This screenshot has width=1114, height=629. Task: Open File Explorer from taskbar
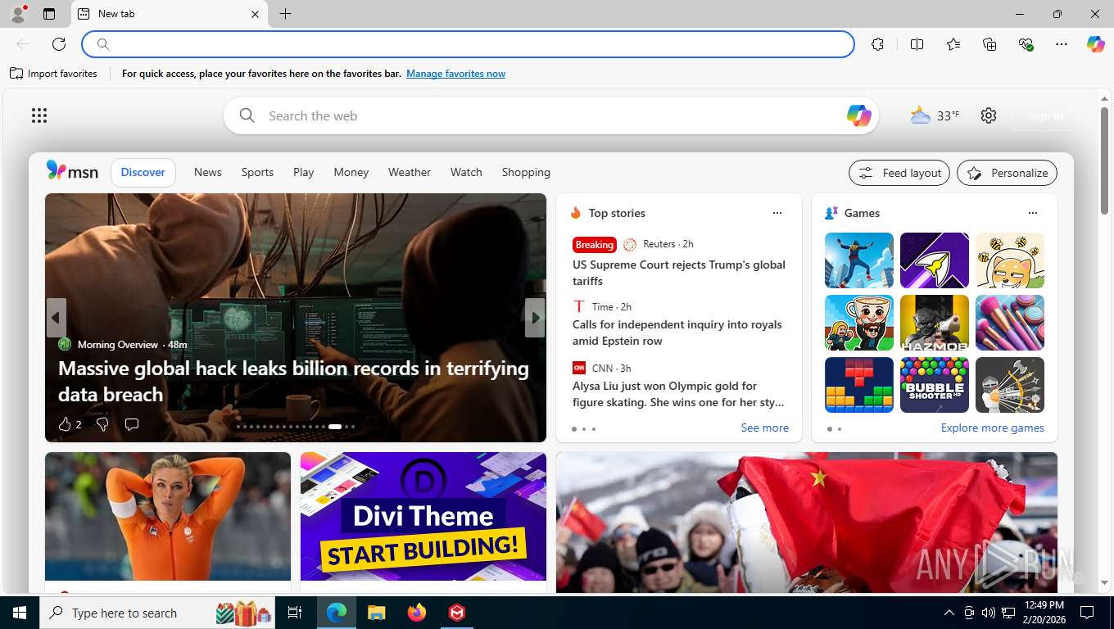pyautogui.click(x=376, y=613)
